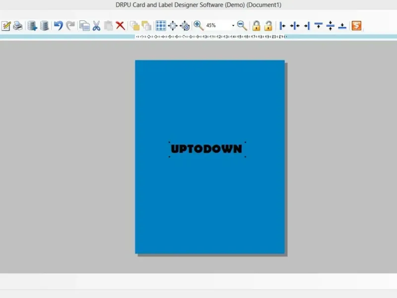Image resolution: width=397 pixels, height=298 pixels.
Task: Align object to vertical middle
Action: tap(331, 26)
